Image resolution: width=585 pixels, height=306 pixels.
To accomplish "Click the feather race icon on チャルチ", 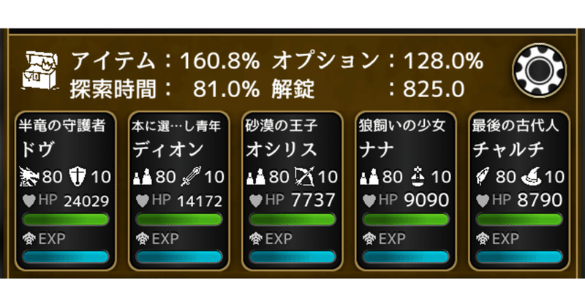I will coord(483,176).
